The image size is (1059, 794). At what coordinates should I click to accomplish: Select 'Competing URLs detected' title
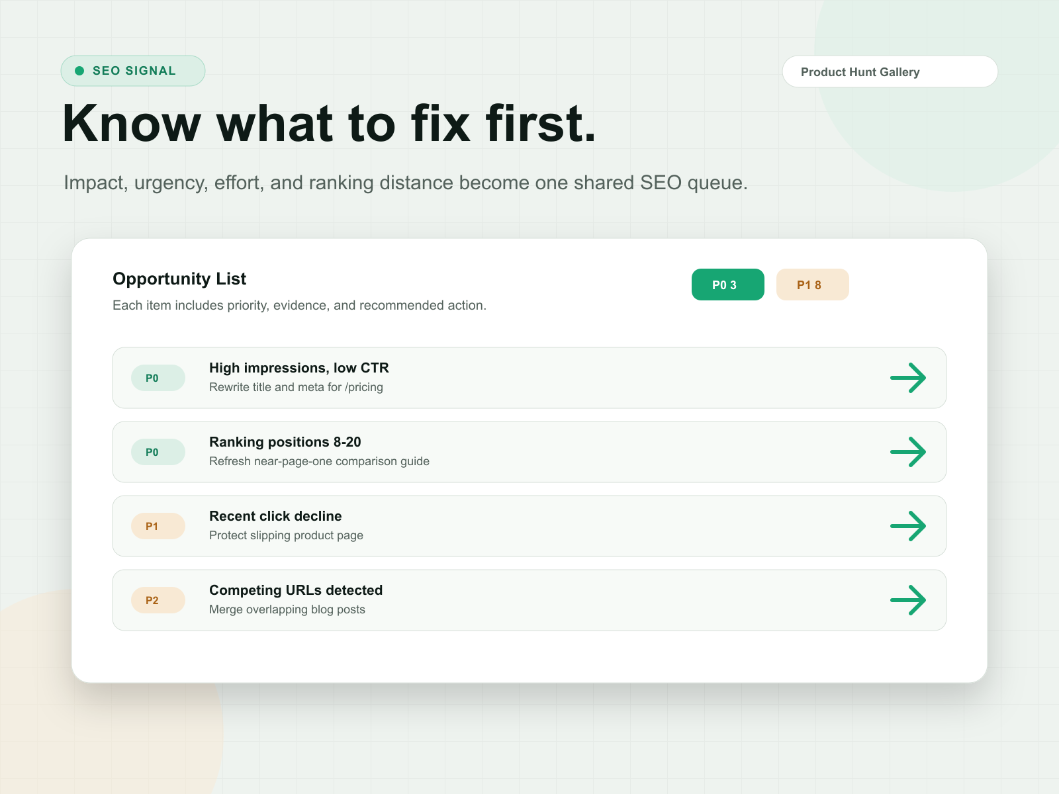(x=296, y=590)
